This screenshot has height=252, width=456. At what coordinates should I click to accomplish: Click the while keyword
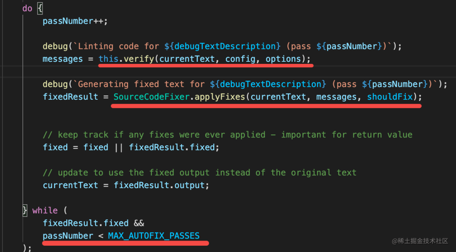click(x=45, y=210)
